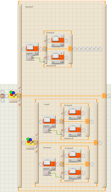The height and width of the screenshot is (192, 111).
Task: Select the outer color sensor switch block
Action: 13,96
